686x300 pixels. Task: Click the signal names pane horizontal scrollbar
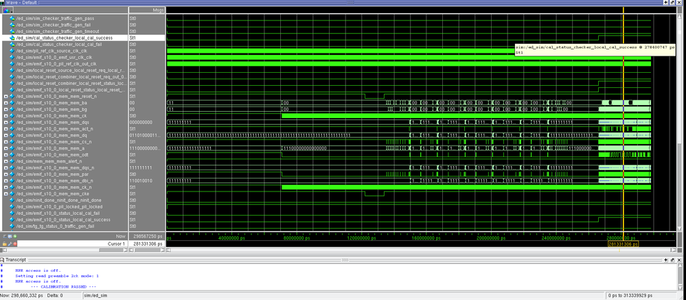click(x=64, y=250)
